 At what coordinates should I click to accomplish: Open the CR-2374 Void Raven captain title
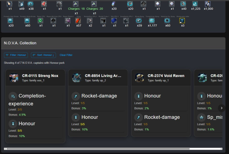click(x=166, y=76)
